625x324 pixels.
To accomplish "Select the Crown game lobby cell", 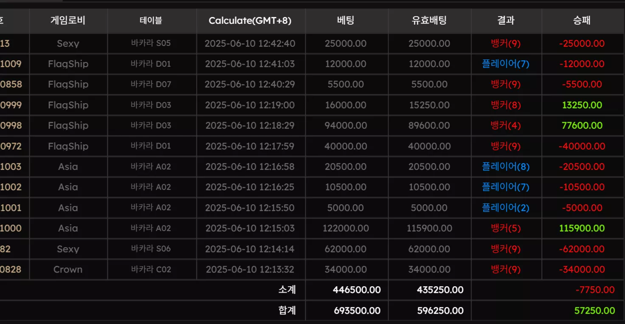I will tap(68, 269).
